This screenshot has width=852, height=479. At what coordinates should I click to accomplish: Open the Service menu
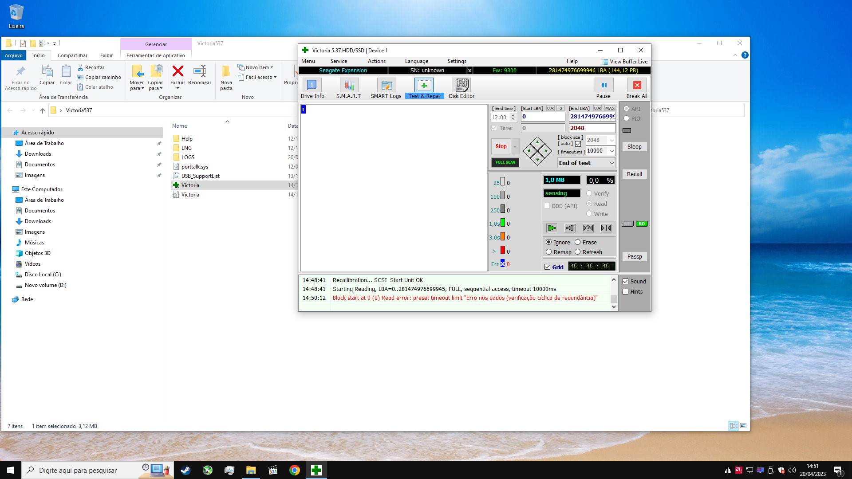[x=339, y=61]
